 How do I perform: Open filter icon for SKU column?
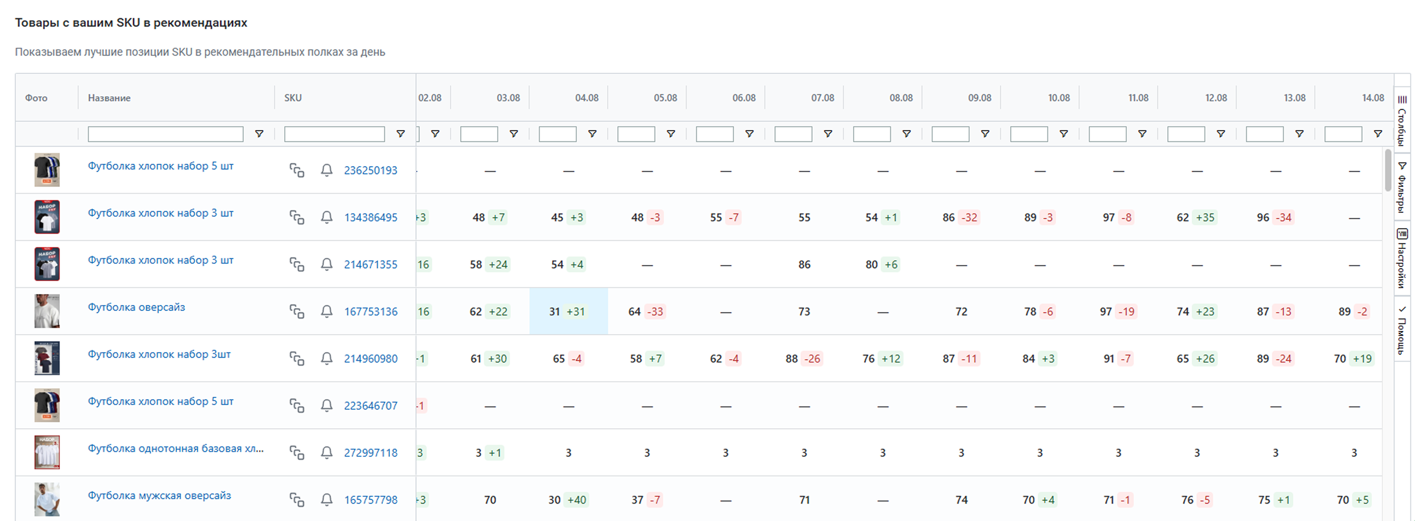pos(400,134)
